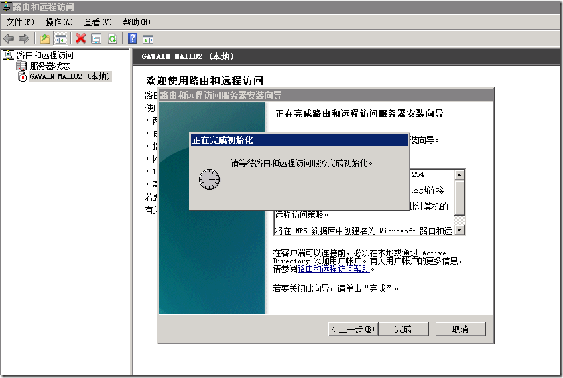Open the 操作(A) menu
Image resolution: width=563 pixels, height=378 pixels.
pos(59,22)
